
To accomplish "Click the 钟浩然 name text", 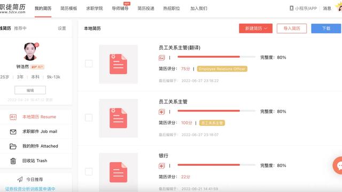I will click(x=22, y=67).
